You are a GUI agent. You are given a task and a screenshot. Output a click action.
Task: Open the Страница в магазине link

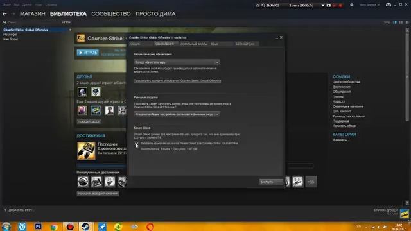(348, 107)
